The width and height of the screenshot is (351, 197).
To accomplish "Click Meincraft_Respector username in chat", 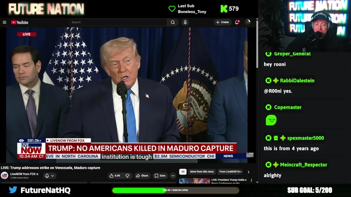I will point(304,165).
